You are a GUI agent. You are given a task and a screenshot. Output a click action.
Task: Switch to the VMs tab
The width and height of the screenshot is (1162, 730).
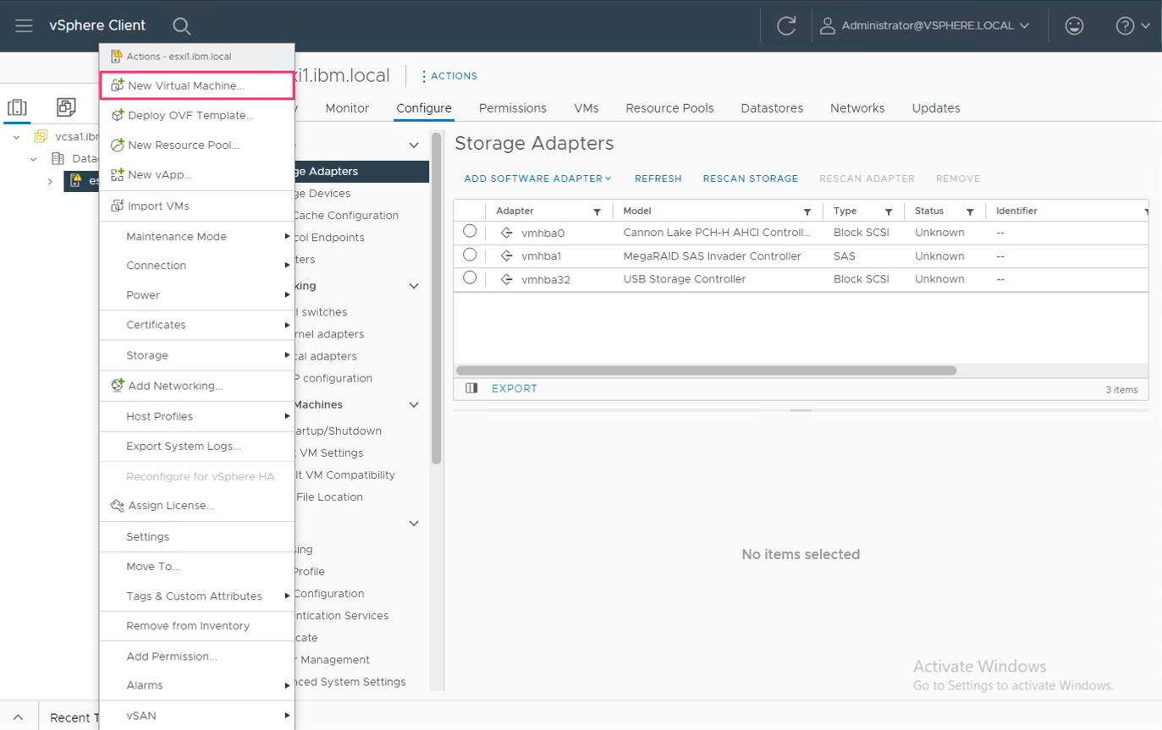click(x=587, y=108)
